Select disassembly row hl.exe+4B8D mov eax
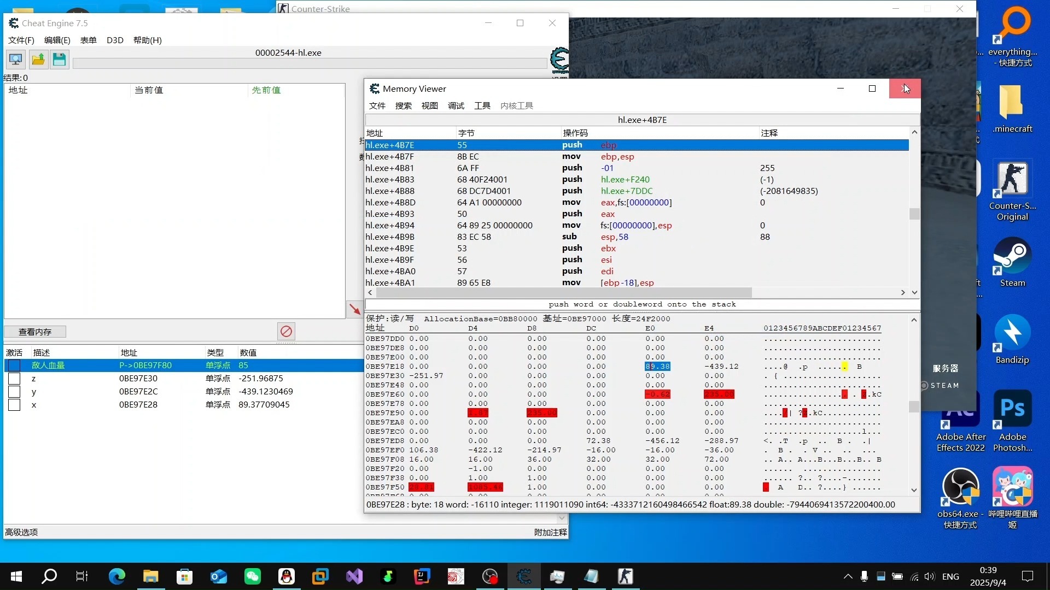The image size is (1050, 590). (x=637, y=203)
